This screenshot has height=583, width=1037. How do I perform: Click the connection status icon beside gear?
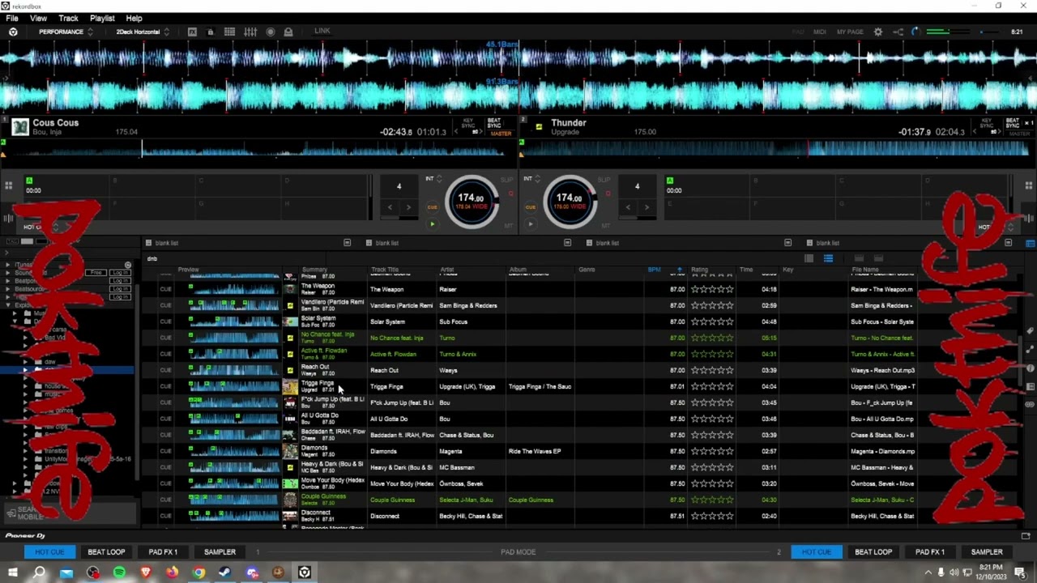coord(898,32)
